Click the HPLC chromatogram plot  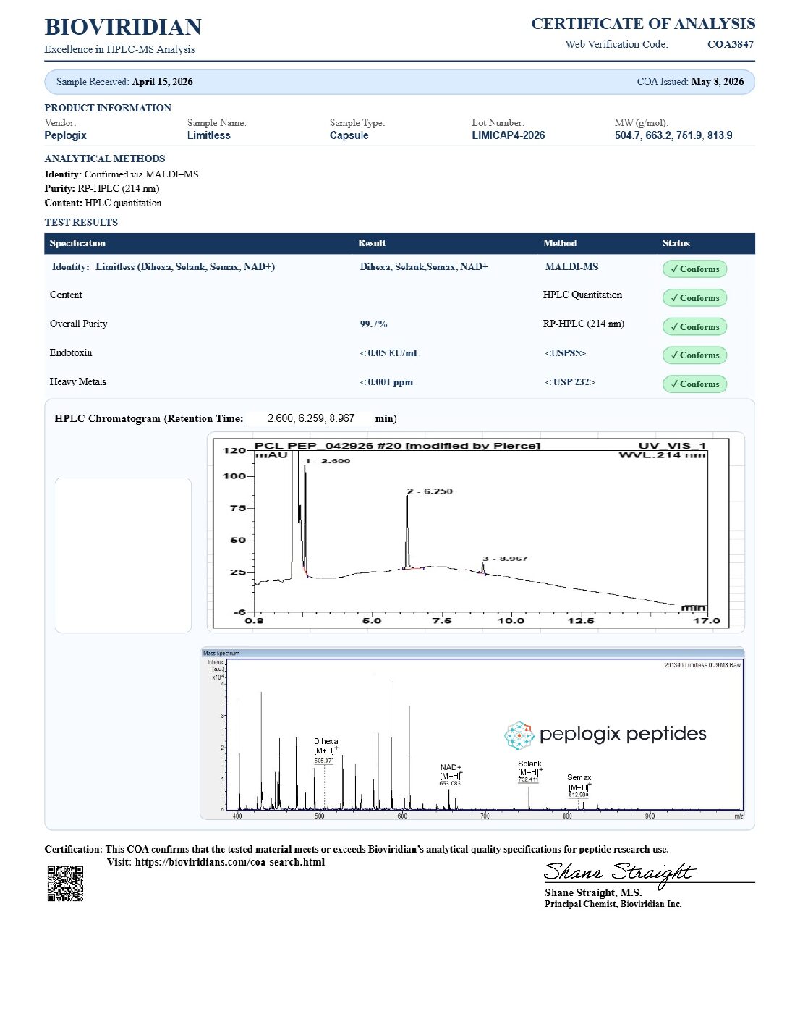[x=475, y=532]
